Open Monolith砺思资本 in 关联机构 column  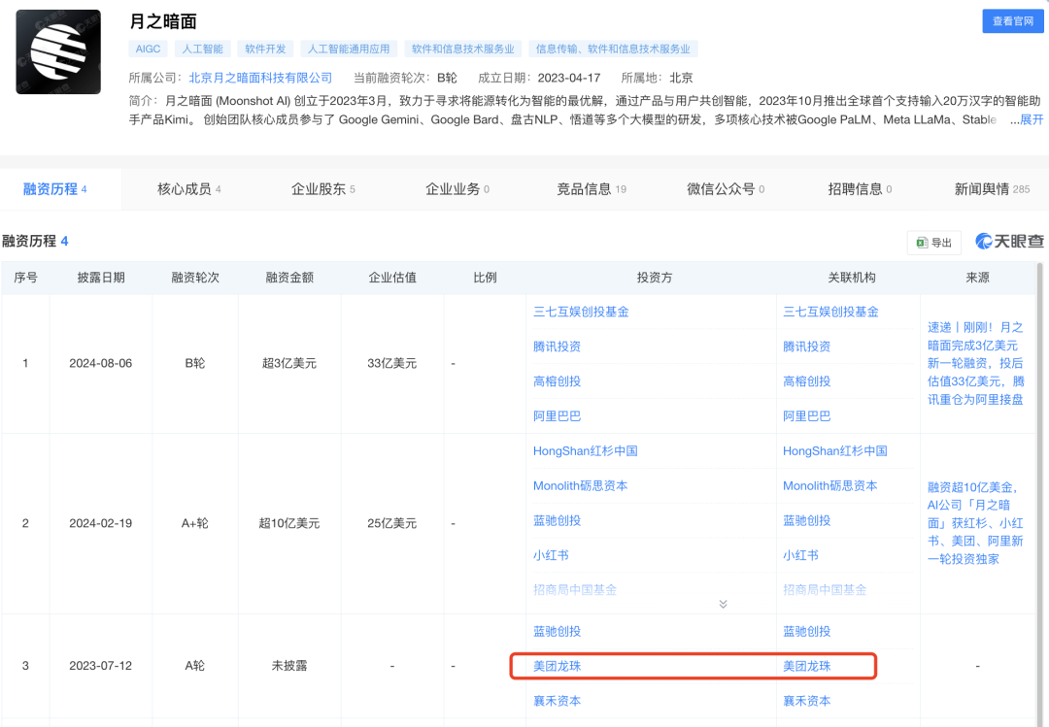click(829, 485)
